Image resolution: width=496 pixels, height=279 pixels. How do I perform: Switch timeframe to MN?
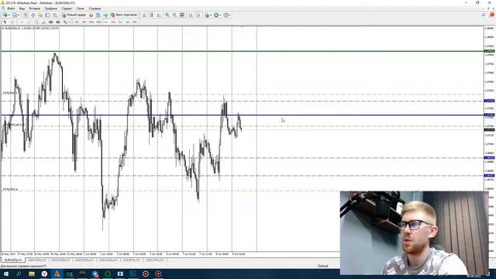[135, 22]
